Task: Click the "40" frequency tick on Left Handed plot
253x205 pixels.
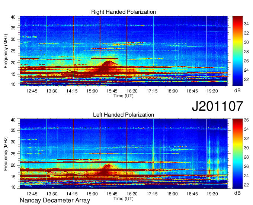Action: click(x=13, y=120)
